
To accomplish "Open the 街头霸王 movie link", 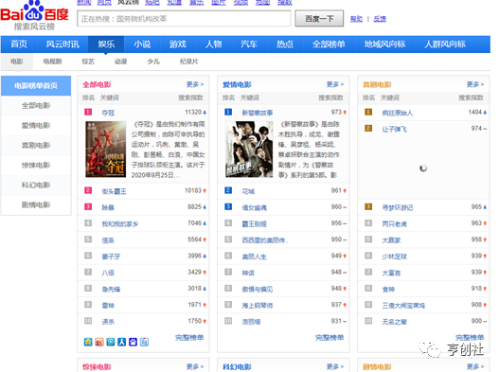I will 114,191.
